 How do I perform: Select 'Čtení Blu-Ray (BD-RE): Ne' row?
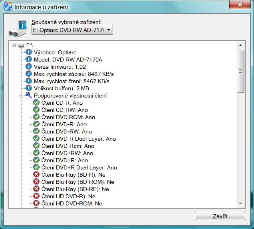click(75, 189)
